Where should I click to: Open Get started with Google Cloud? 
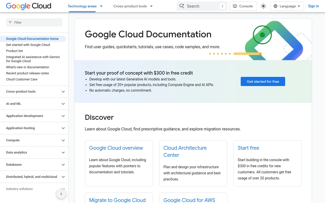coord(28,45)
